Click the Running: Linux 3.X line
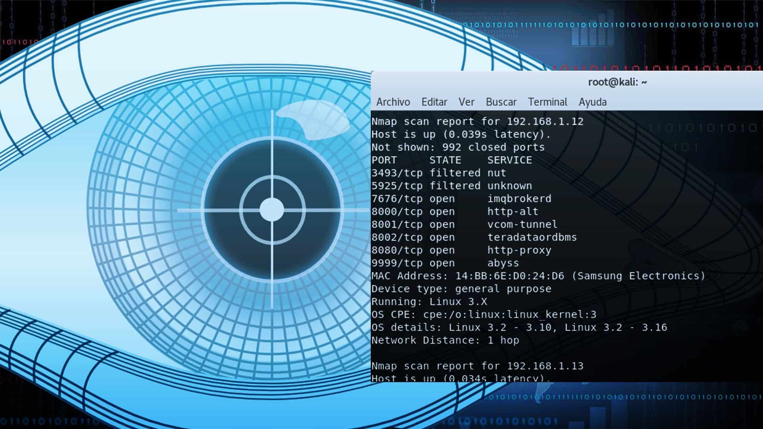The width and height of the screenshot is (763, 429). pos(429,301)
